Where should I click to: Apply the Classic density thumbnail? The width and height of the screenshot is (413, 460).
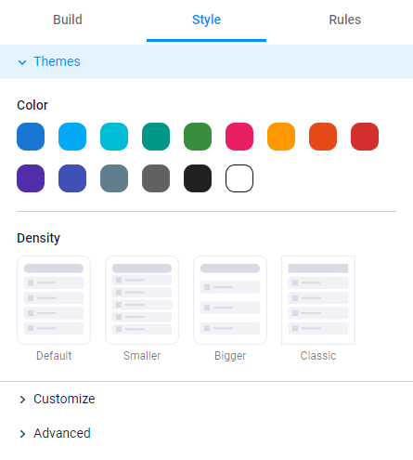pyautogui.click(x=318, y=300)
